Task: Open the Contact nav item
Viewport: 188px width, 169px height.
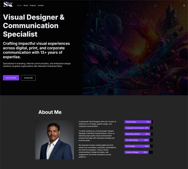Action: [x=41, y=6]
